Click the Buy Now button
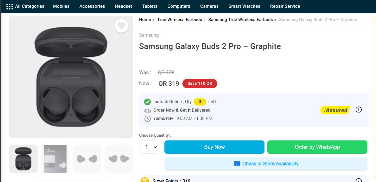376x182 pixels. (214, 147)
